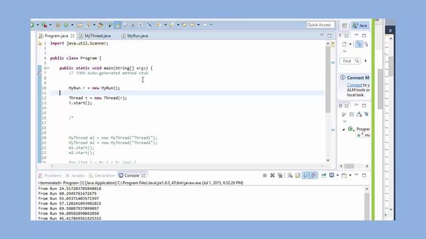Toggle Show Console When Standard Error Changes
The width and height of the screenshot is (426, 239).
click(x=314, y=175)
